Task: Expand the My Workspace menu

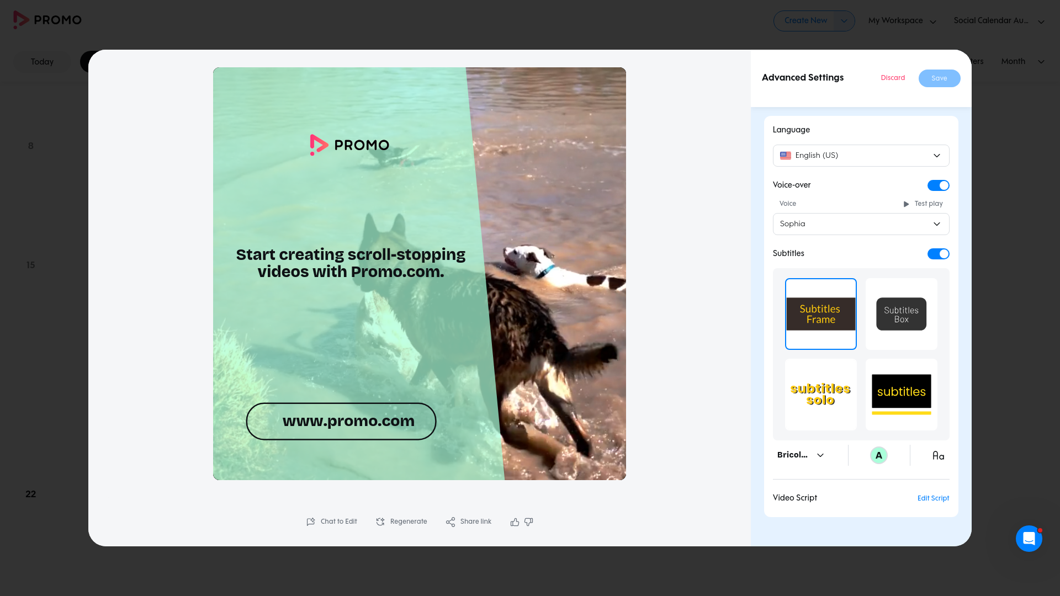Action: point(902,21)
